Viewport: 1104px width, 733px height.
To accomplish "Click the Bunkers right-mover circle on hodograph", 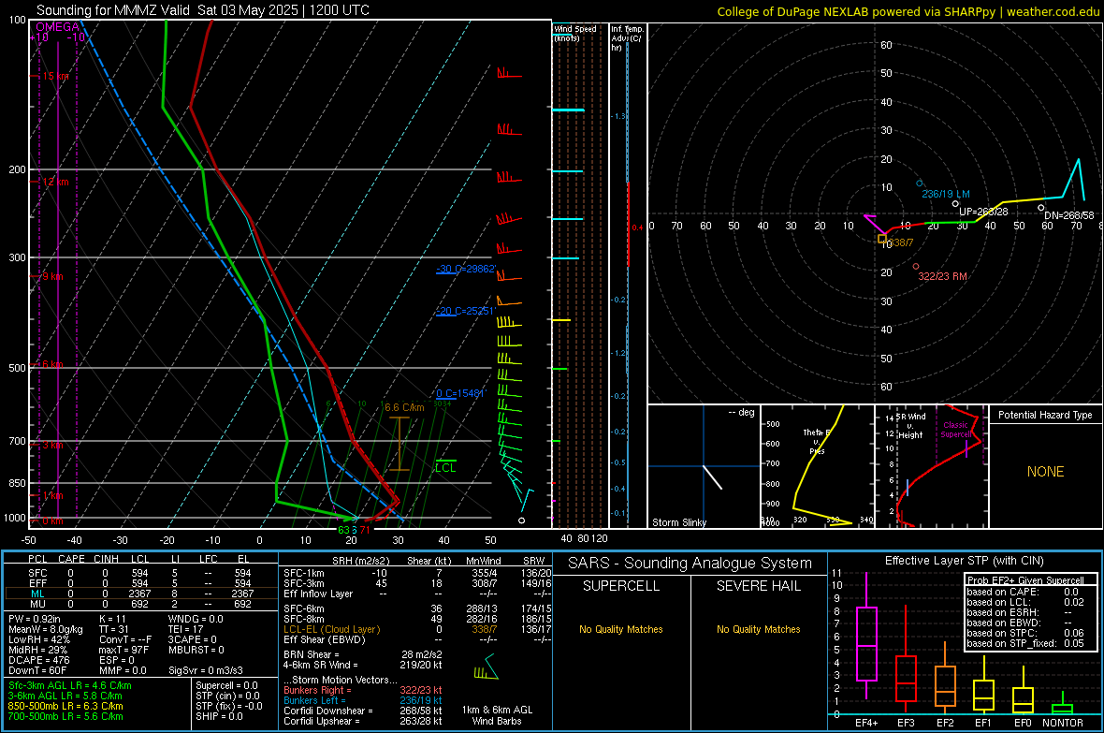I will click(x=916, y=267).
